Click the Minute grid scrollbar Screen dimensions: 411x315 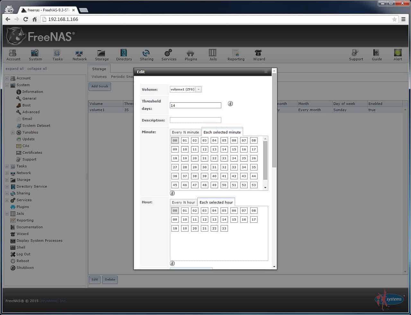coord(265,161)
